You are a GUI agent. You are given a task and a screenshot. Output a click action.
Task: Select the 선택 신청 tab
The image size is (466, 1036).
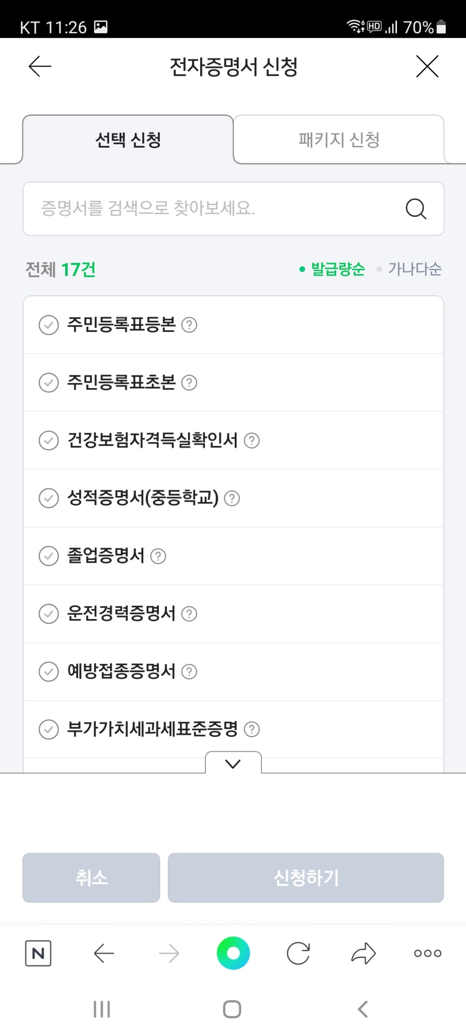click(128, 139)
